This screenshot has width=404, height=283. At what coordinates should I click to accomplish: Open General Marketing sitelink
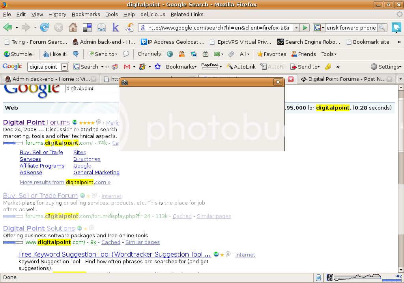(x=96, y=173)
